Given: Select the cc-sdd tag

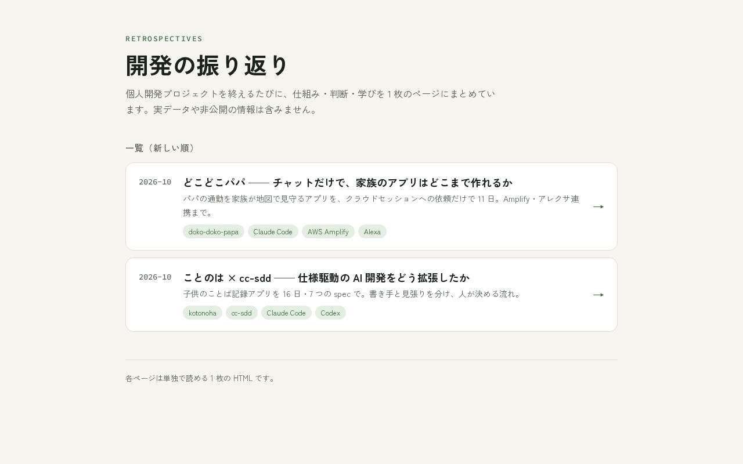Looking at the screenshot, I should (x=241, y=313).
